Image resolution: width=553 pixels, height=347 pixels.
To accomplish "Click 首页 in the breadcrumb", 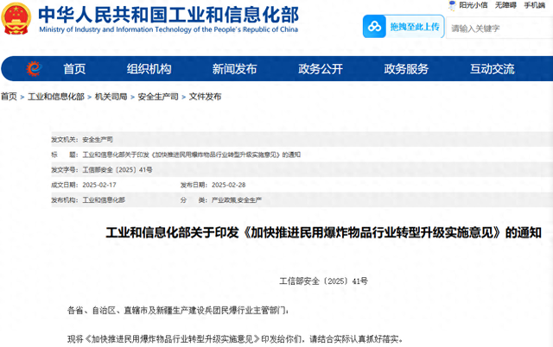I will 10,98.
